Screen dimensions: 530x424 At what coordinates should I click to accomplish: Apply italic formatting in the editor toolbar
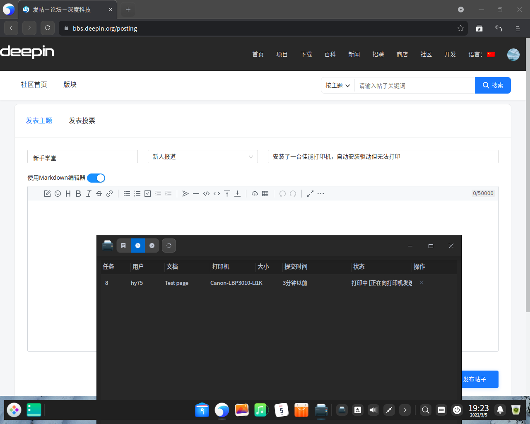[89, 193]
